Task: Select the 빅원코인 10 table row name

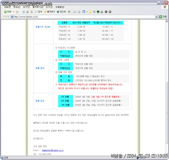Action: click(65, 27)
